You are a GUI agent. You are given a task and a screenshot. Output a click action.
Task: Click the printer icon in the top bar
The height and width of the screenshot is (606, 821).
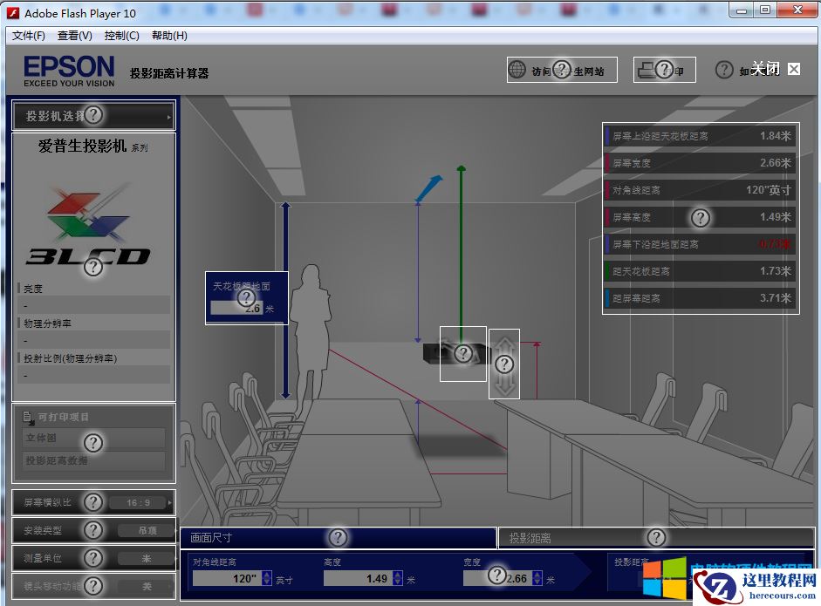point(647,70)
